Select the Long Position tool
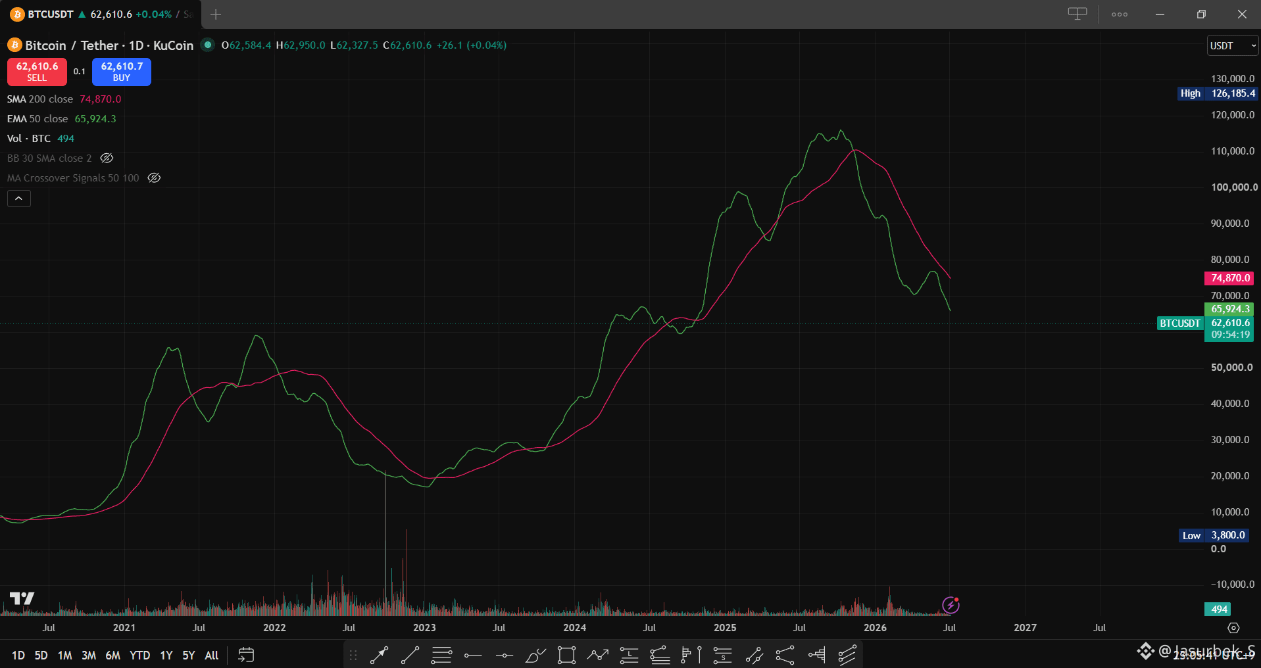1261x668 pixels. pos(629,655)
